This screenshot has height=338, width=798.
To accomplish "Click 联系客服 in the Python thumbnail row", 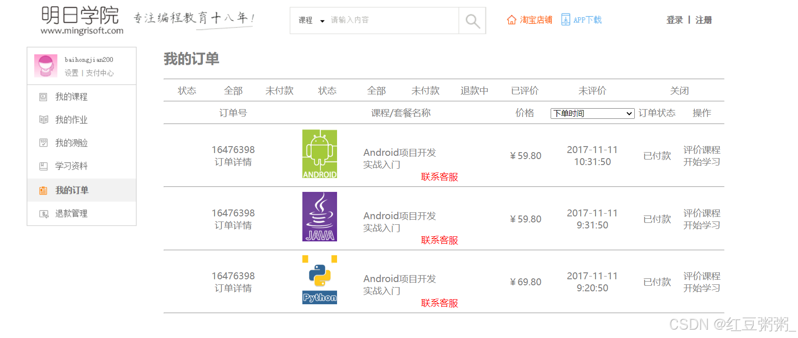I will (x=439, y=303).
